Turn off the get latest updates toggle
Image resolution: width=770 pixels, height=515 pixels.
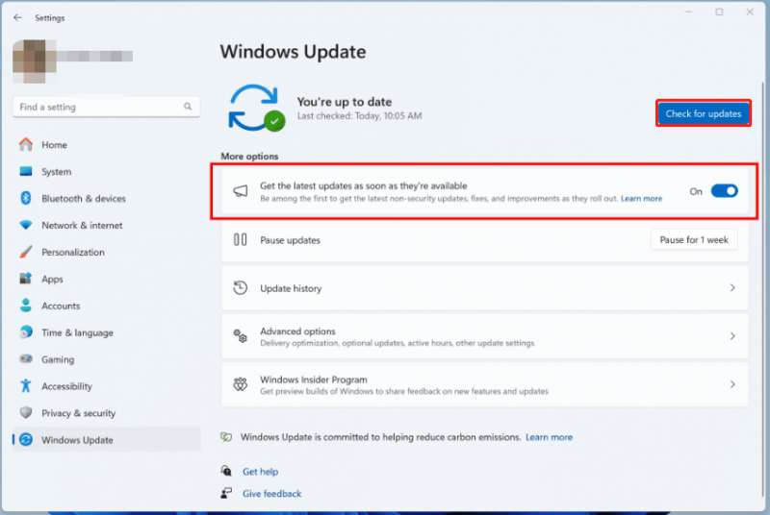[x=725, y=191]
